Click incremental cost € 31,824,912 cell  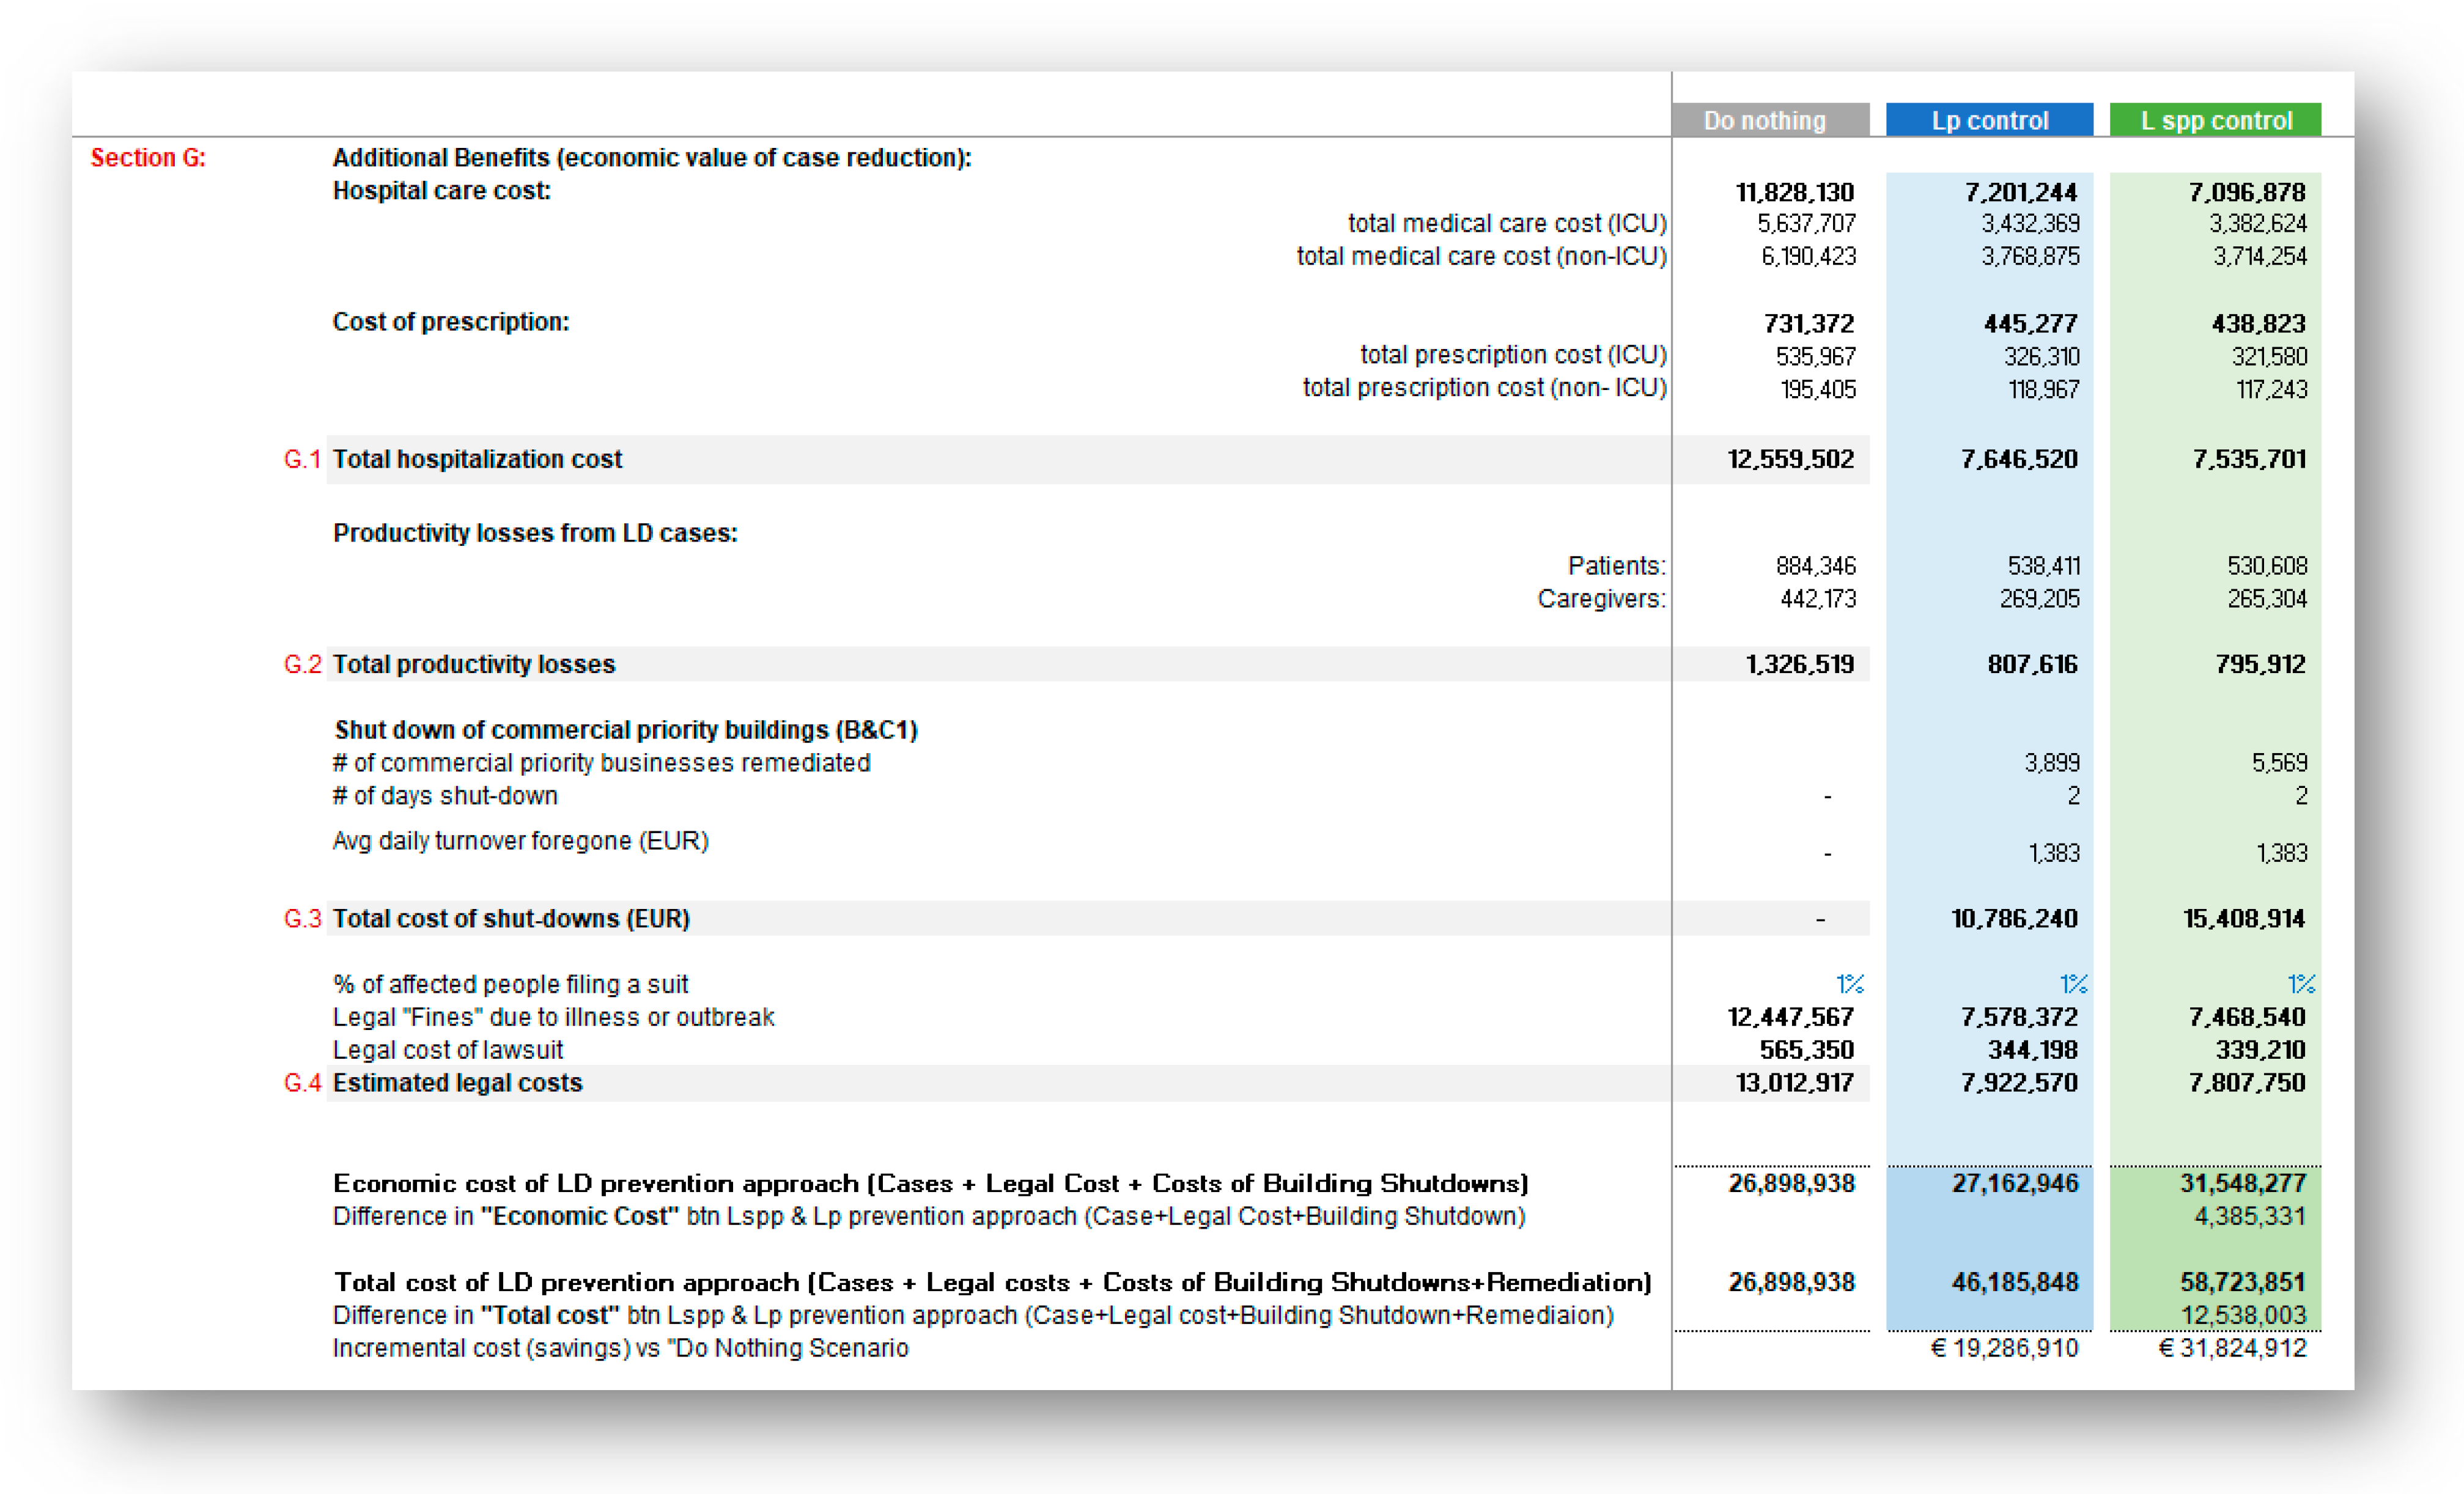2232,1348
